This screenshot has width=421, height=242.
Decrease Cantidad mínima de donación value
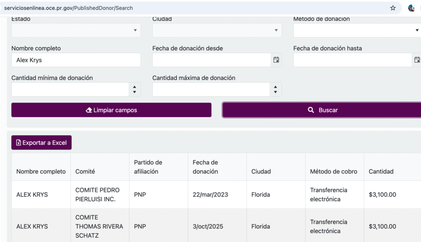click(x=134, y=92)
